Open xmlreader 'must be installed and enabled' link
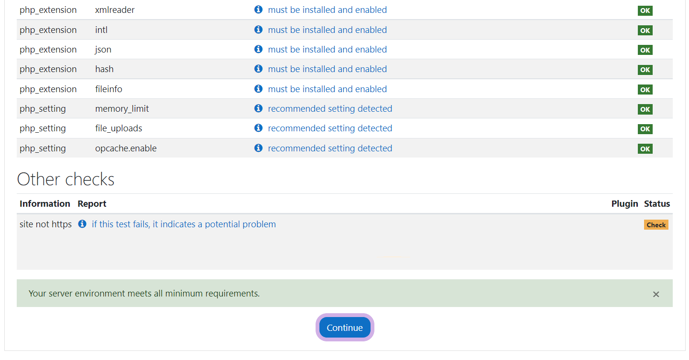The height and width of the screenshot is (360, 689). click(x=327, y=10)
